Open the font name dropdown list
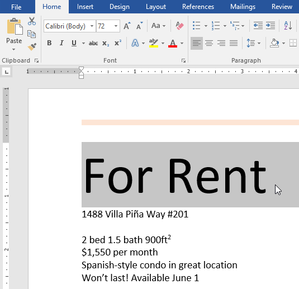This screenshot has width=299, height=289. tap(92, 26)
